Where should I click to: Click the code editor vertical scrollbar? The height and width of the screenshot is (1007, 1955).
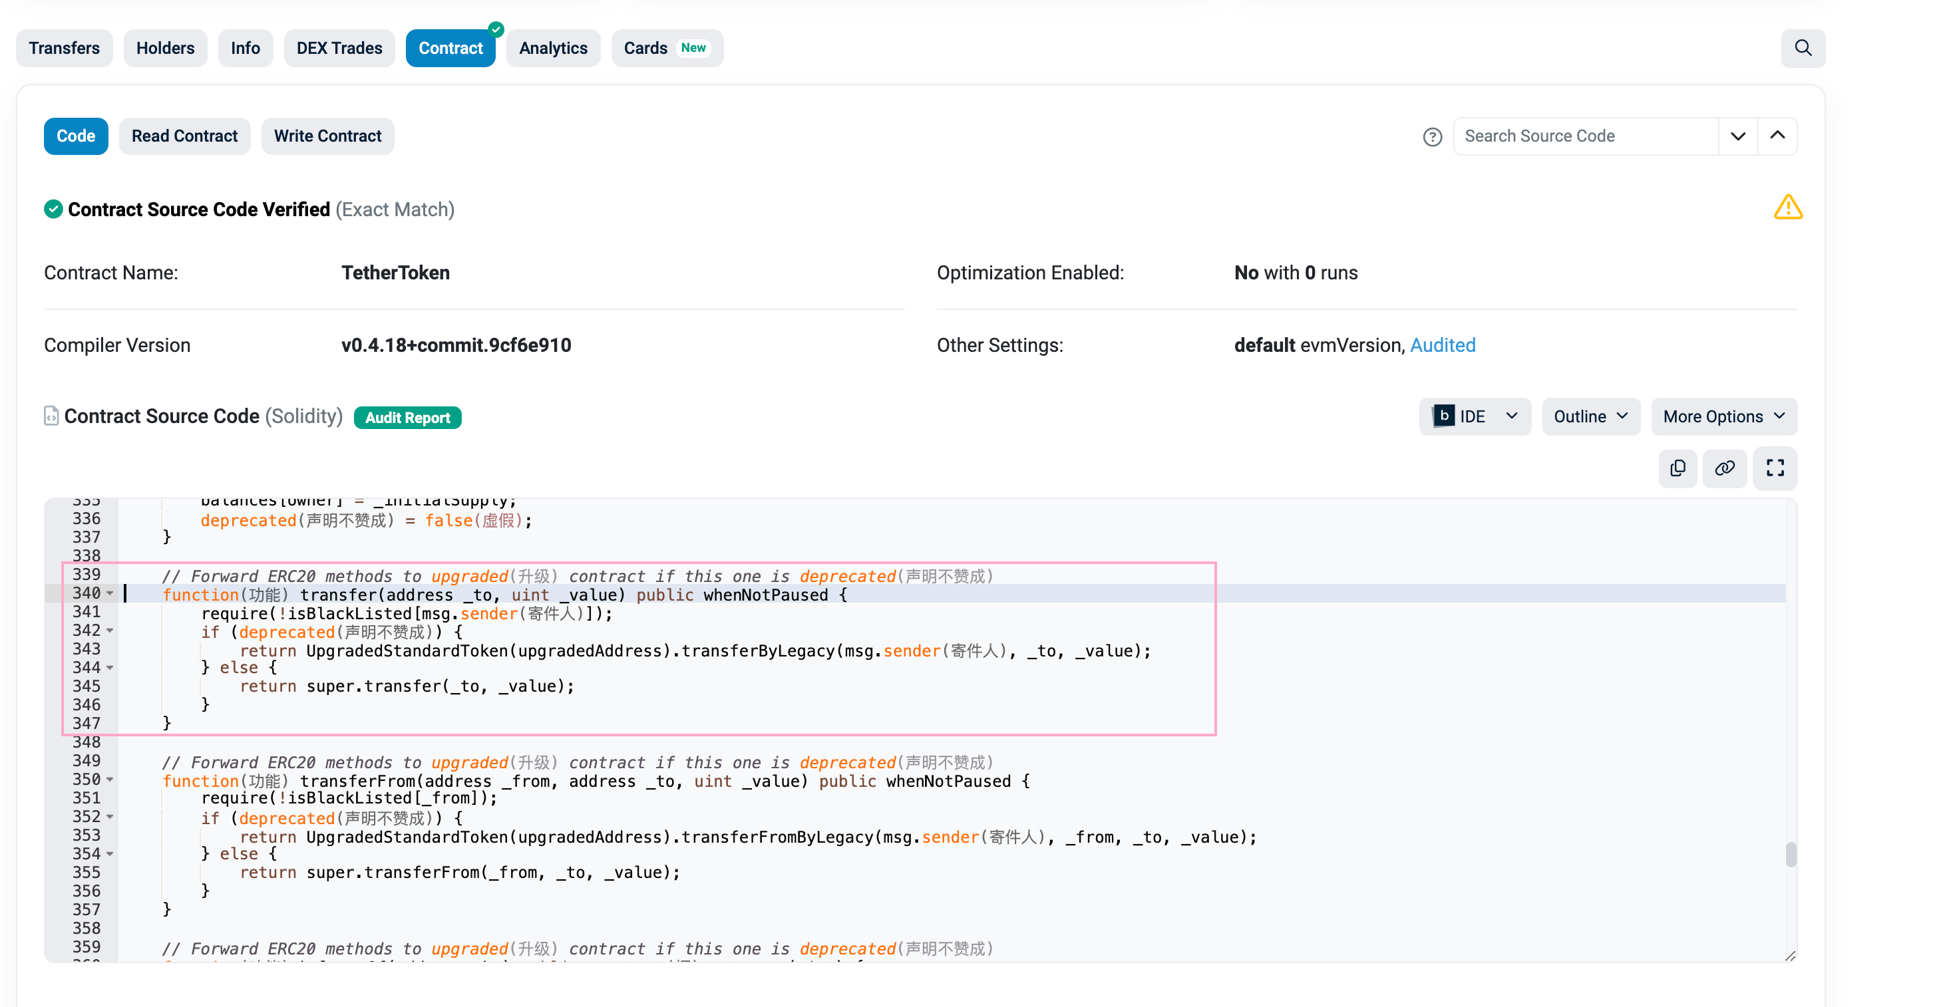tap(1791, 855)
